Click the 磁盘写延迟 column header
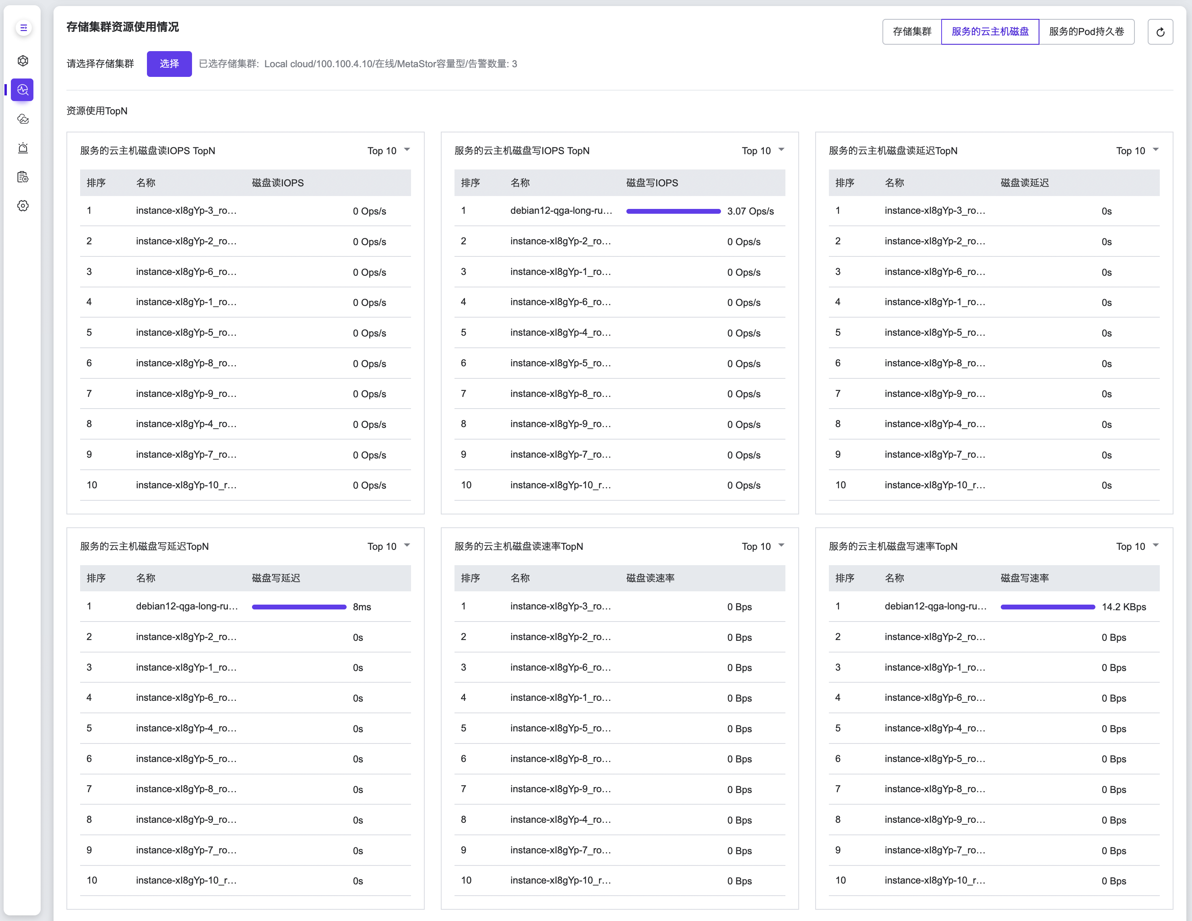Image resolution: width=1192 pixels, height=921 pixels. tap(276, 578)
